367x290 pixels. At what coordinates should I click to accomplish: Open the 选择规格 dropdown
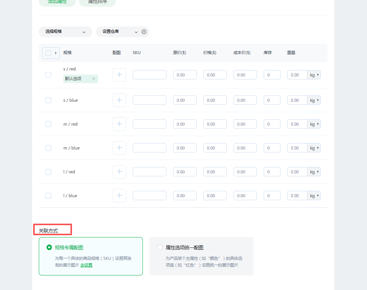click(65, 32)
